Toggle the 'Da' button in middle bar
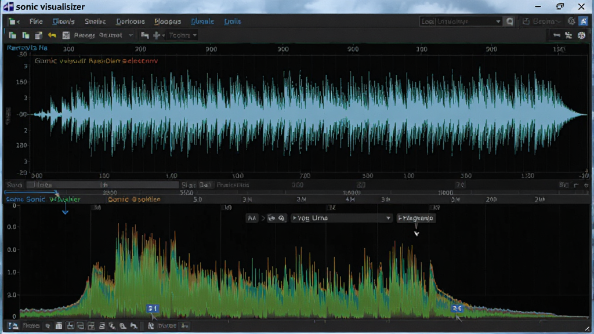The image size is (594, 334). click(x=205, y=185)
